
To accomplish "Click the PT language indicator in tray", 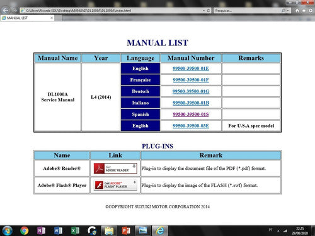I will point(270,230).
